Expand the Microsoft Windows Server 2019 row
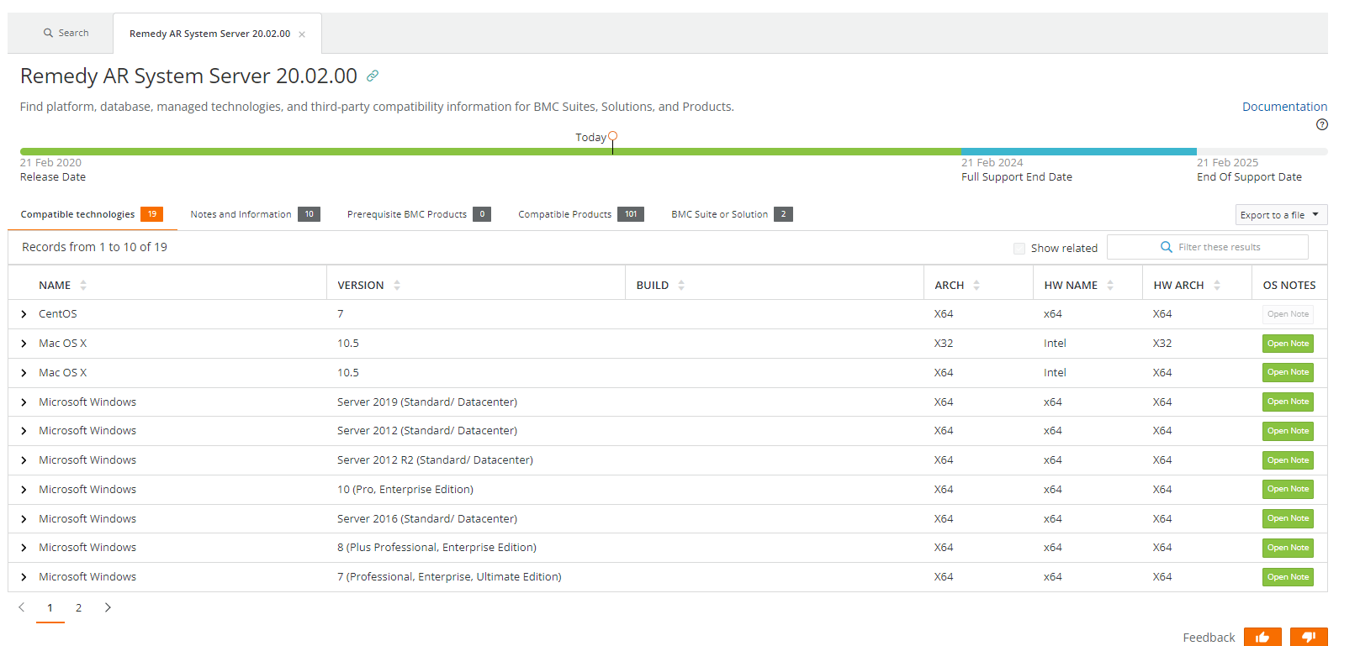This screenshot has width=1360, height=646. 24,402
